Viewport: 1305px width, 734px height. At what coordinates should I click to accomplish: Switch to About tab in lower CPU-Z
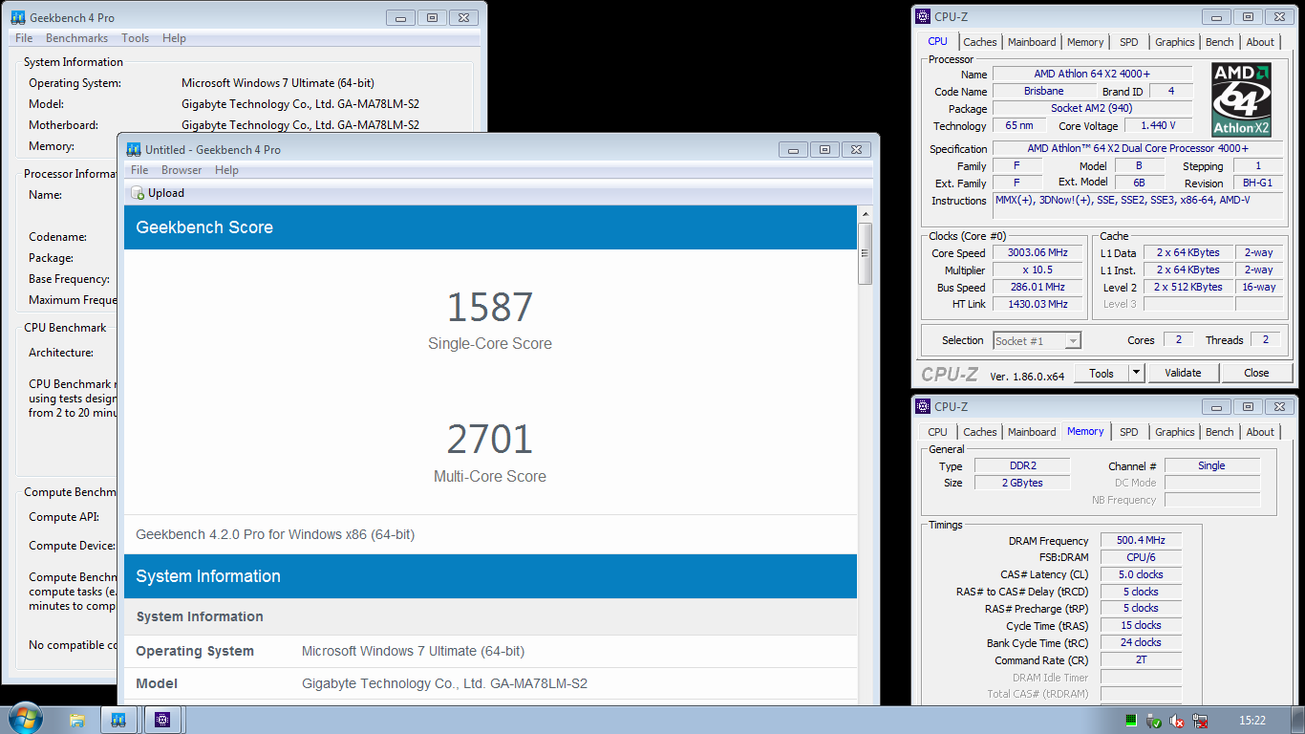1260,432
